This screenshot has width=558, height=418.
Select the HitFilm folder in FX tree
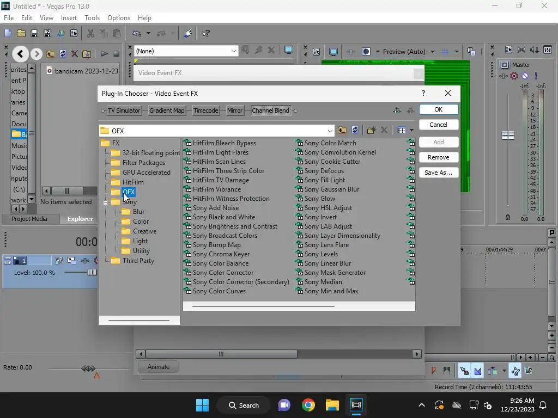point(133,182)
